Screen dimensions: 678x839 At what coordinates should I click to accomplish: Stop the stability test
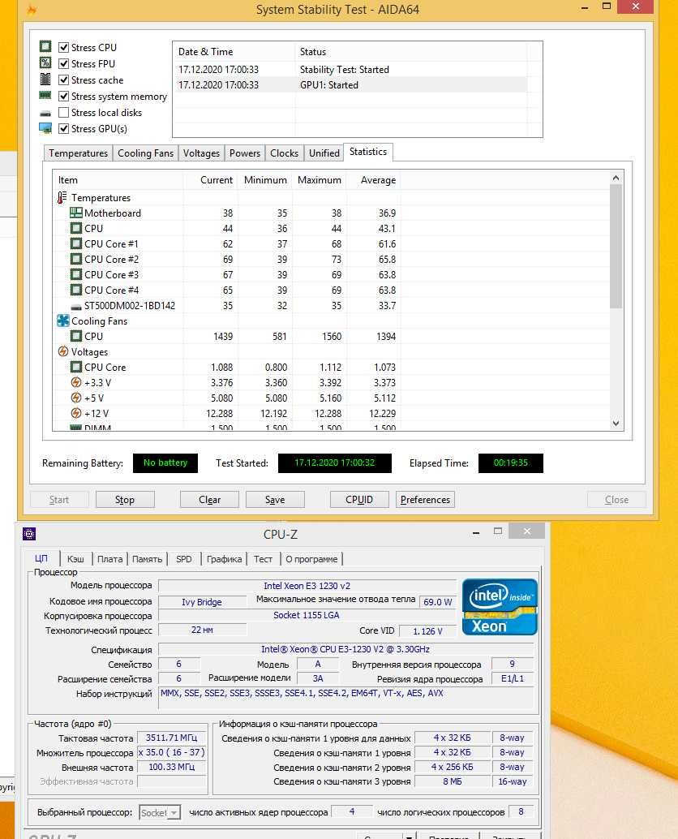tap(125, 499)
